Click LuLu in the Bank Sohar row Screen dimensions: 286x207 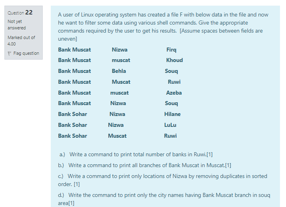[170, 125]
